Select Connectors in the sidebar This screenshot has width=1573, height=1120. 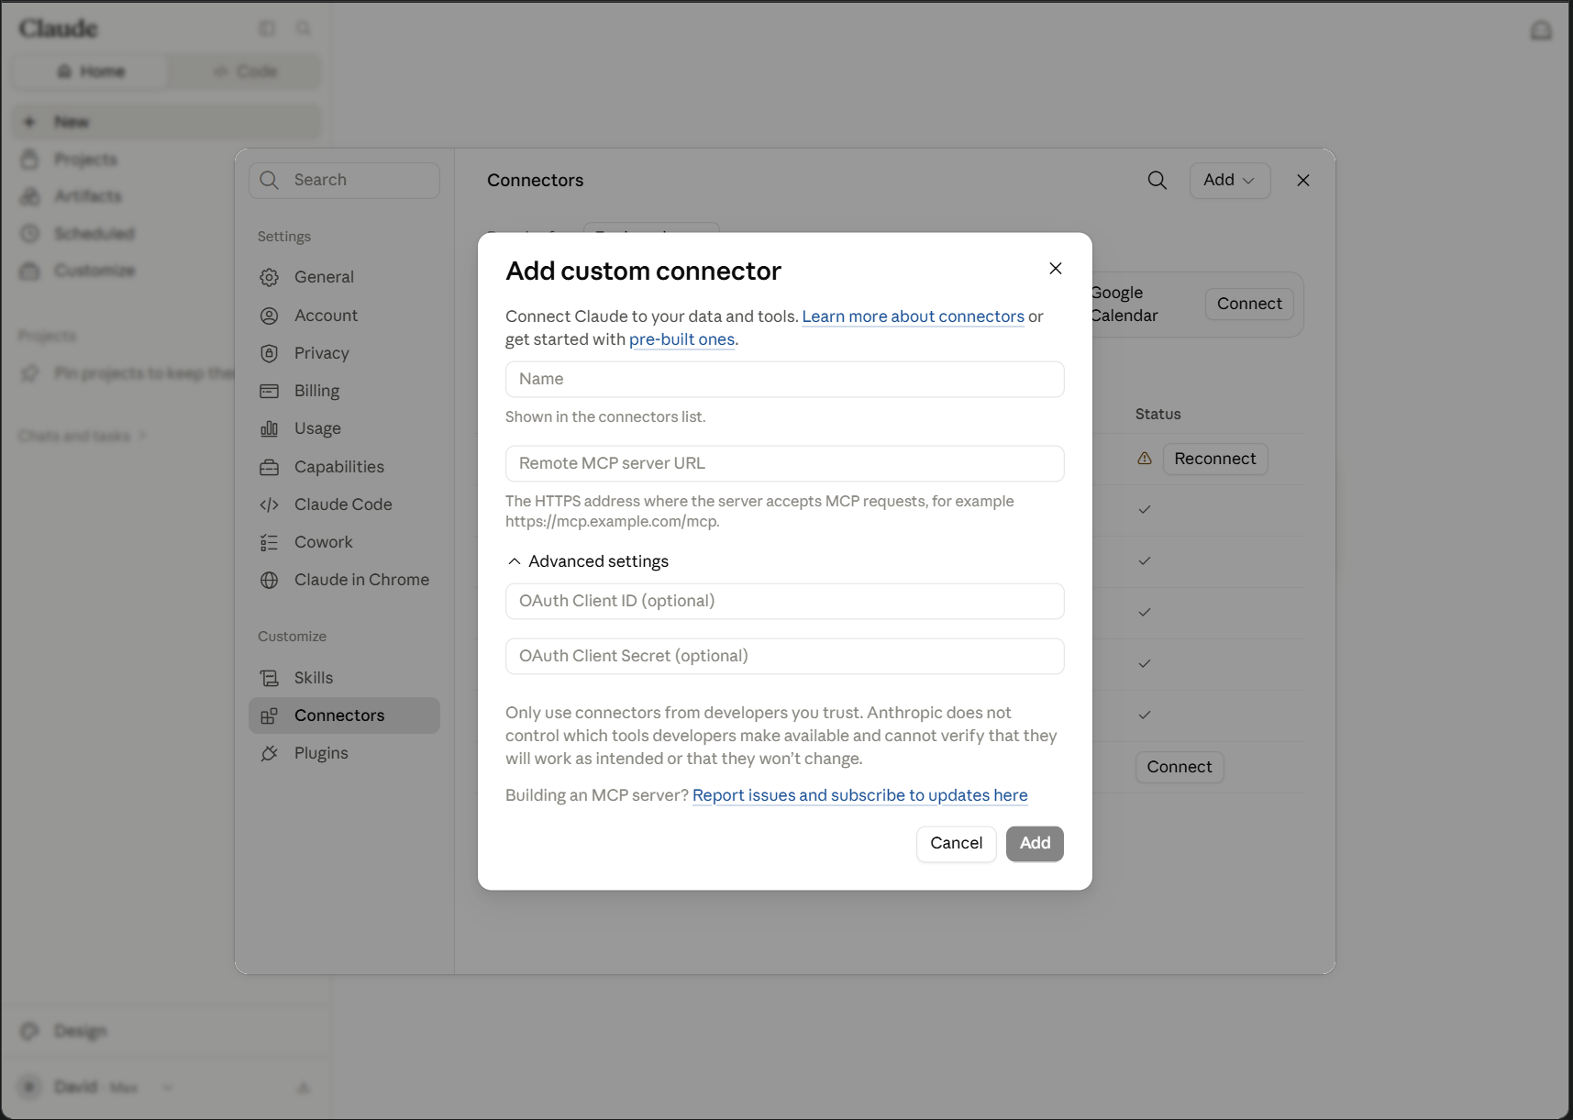[x=344, y=715]
